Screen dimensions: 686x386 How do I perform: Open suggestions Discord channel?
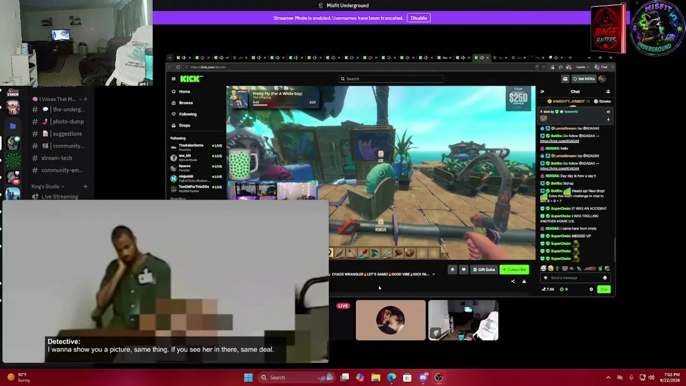pos(59,134)
